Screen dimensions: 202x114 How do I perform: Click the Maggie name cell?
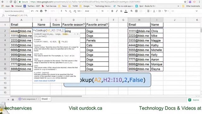click(x=157, y=41)
